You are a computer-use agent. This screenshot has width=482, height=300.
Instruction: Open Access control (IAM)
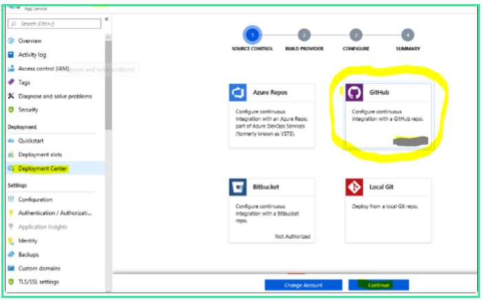tap(43, 69)
